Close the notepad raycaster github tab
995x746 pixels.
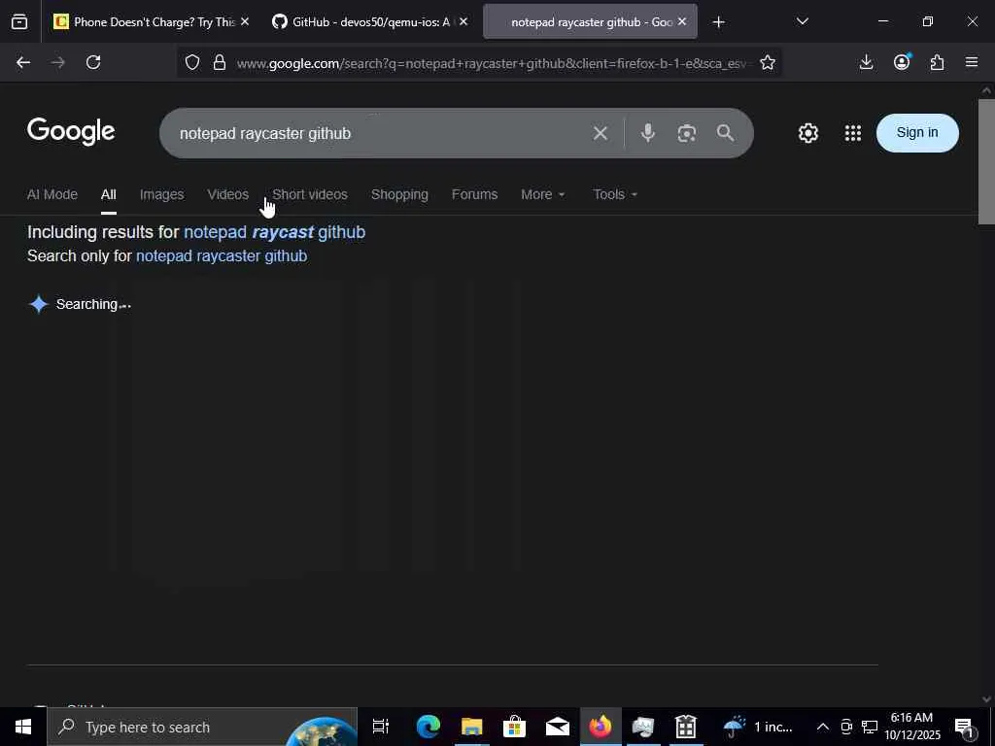pyautogui.click(x=681, y=21)
